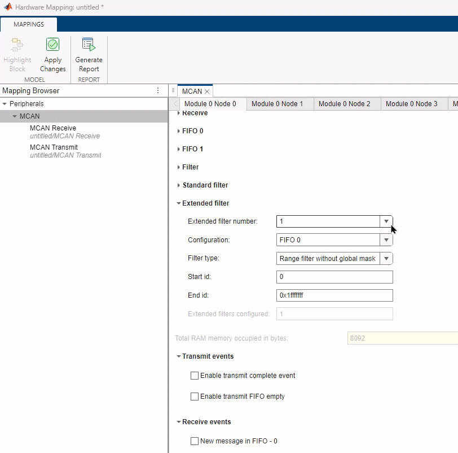The image size is (458, 453).
Task: Enable New message in FIFO - 0
Action: pyautogui.click(x=195, y=441)
